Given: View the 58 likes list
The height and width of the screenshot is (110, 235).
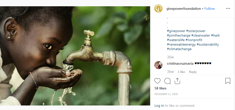Looking at the screenshot, I should tap(160, 88).
